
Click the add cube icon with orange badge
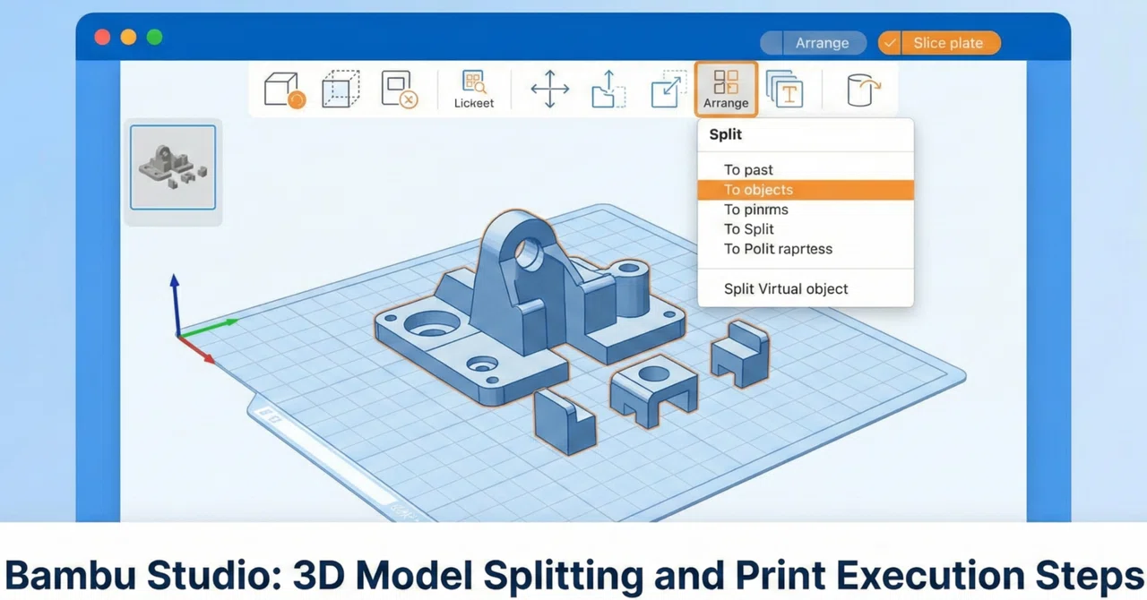285,90
